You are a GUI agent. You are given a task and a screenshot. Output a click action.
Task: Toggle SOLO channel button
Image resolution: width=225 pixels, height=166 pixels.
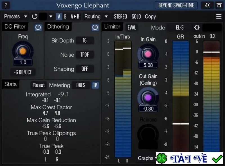(136, 17)
